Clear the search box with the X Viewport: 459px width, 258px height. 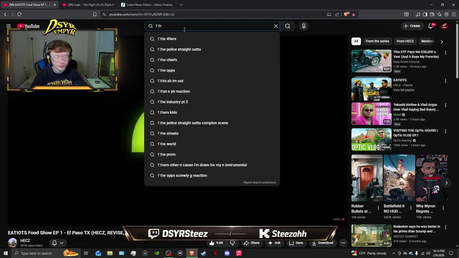click(x=276, y=26)
